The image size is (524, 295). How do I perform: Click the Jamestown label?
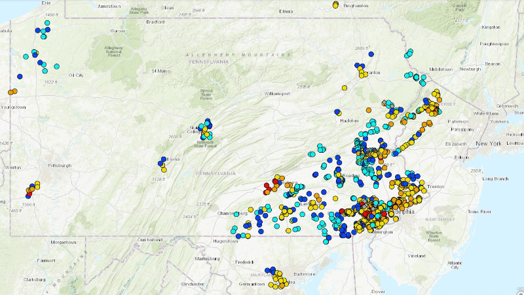coord(109,7)
